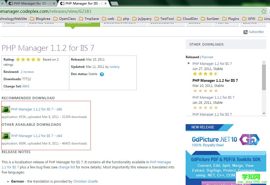Open the BlogArea bookmark folder
The image size is (270, 185).
[x=40, y=19]
